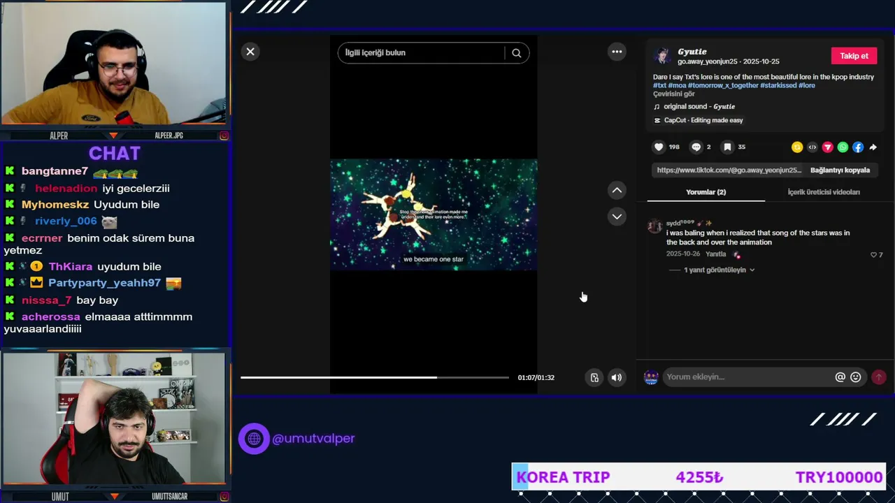Like the video with the heart icon
This screenshot has height=503, width=895.
tap(659, 147)
